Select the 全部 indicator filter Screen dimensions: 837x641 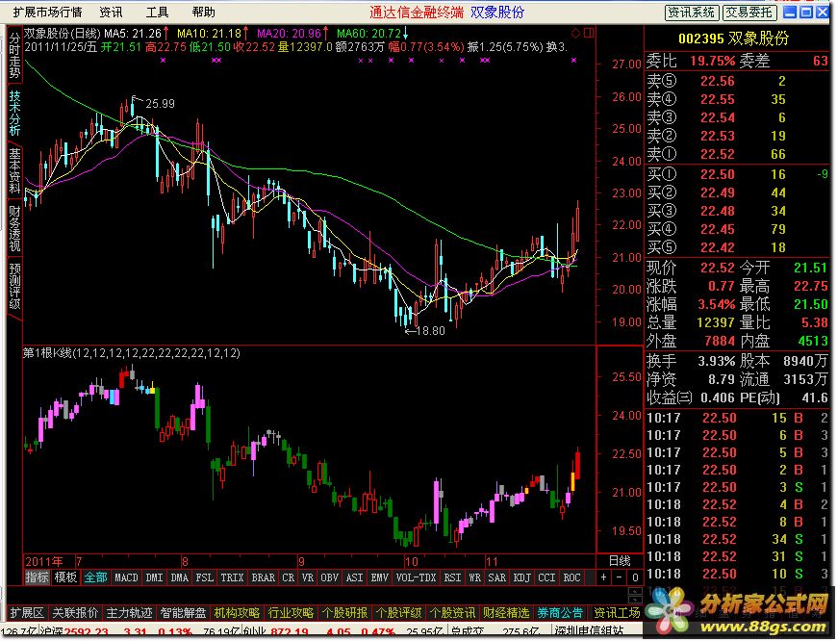(96, 577)
